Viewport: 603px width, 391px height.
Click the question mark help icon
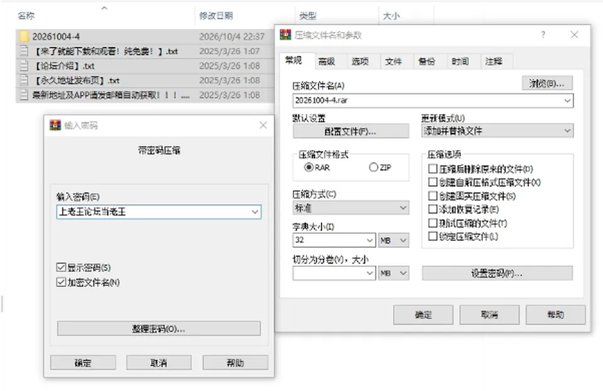[543, 35]
